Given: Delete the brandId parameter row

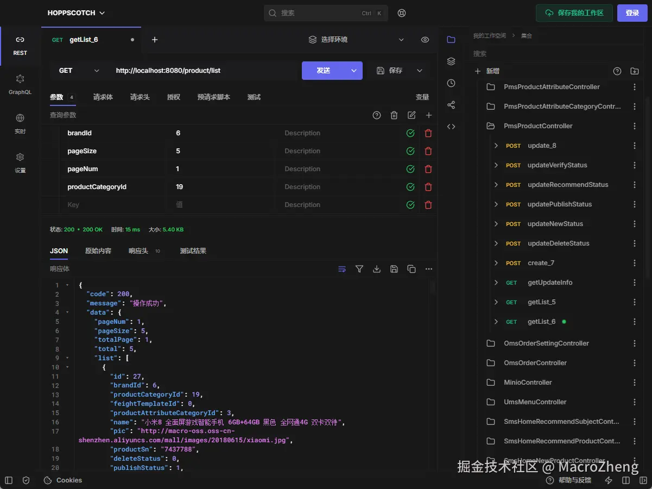Looking at the screenshot, I should coord(428,133).
